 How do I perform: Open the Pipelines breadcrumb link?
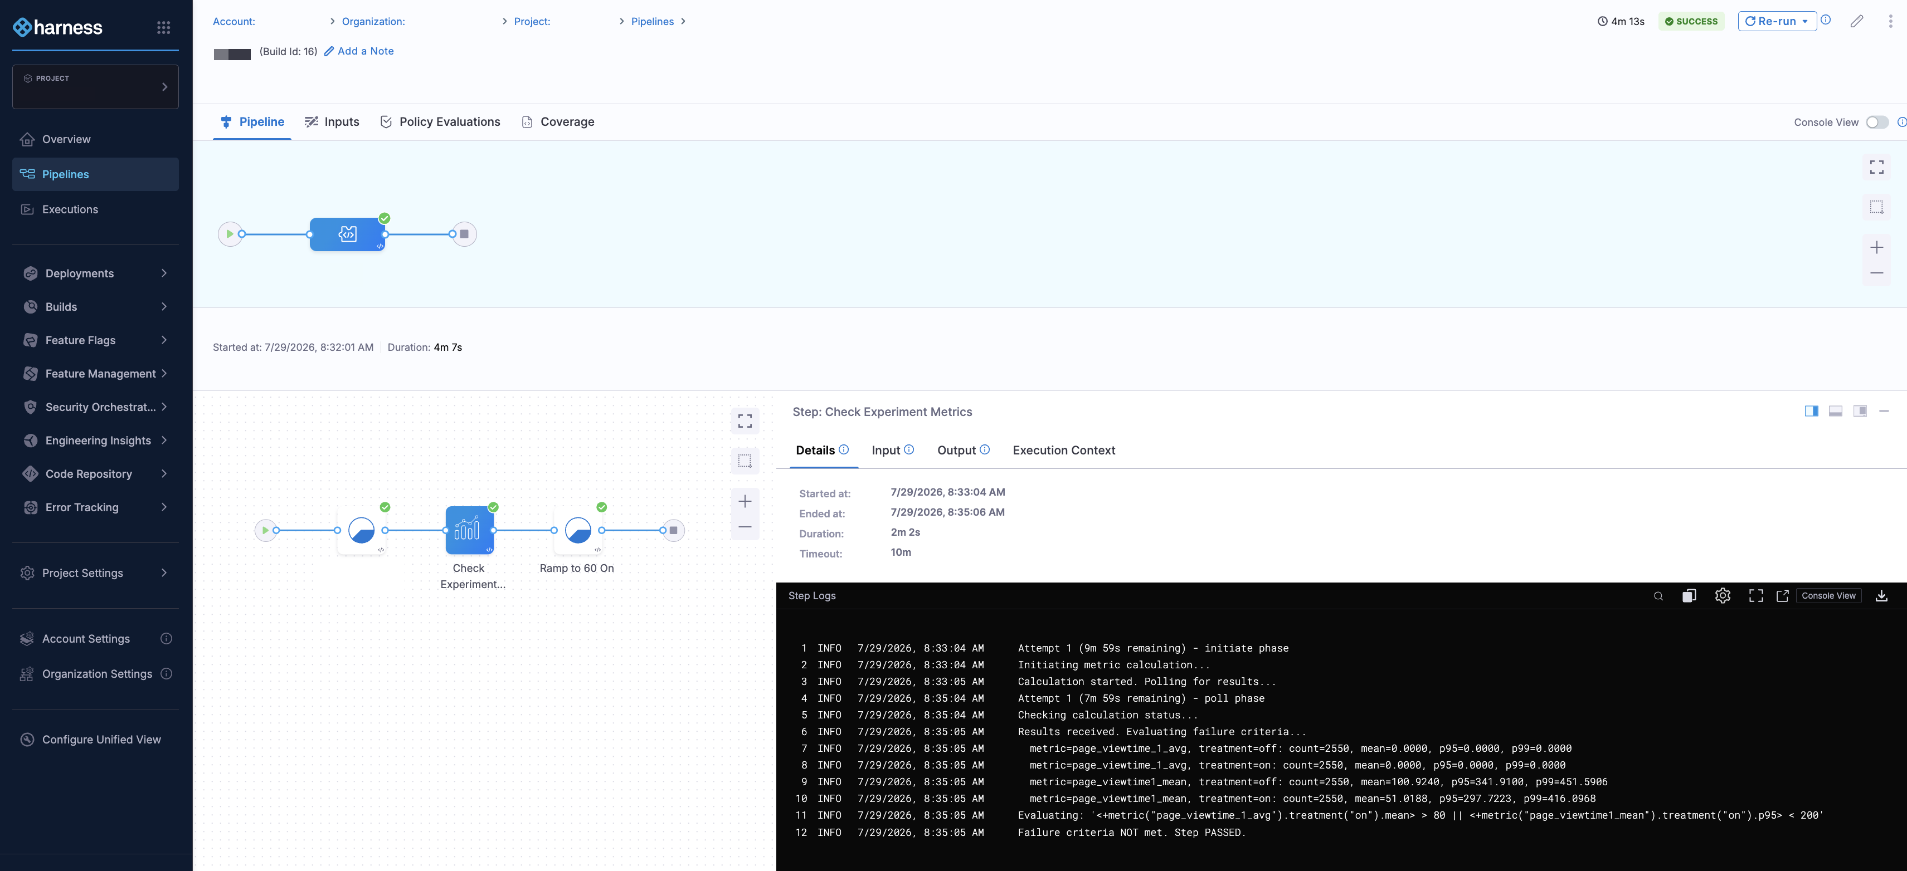[652, 22]
